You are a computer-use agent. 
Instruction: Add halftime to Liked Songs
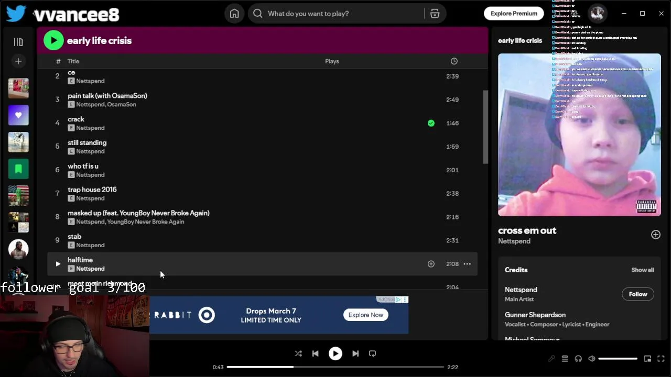(431, 264)
